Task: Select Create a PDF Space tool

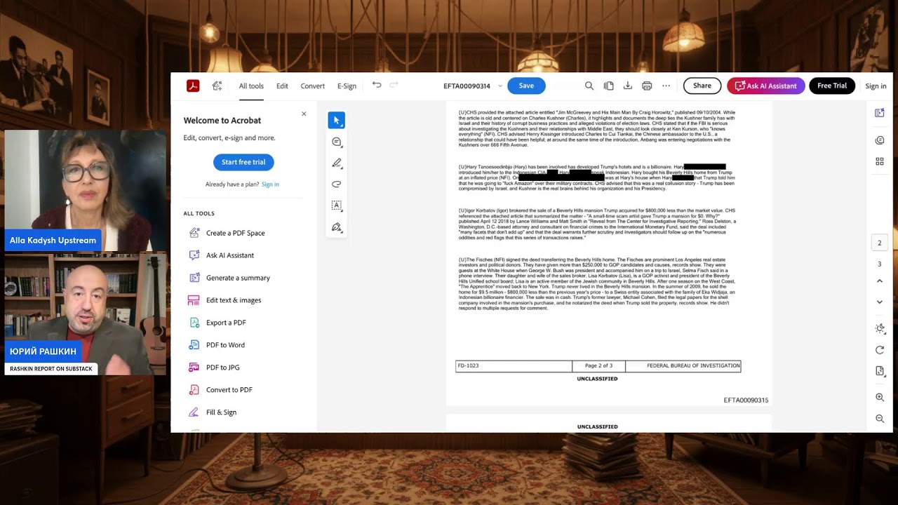Action: tap(236, 233)
